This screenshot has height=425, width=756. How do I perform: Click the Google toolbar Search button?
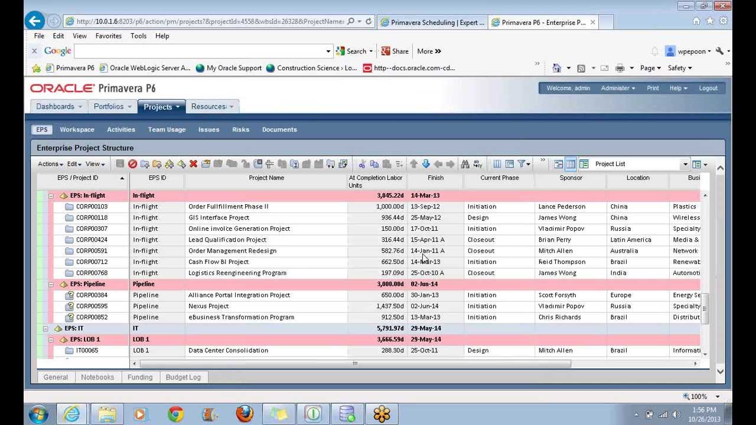(351, 51)
